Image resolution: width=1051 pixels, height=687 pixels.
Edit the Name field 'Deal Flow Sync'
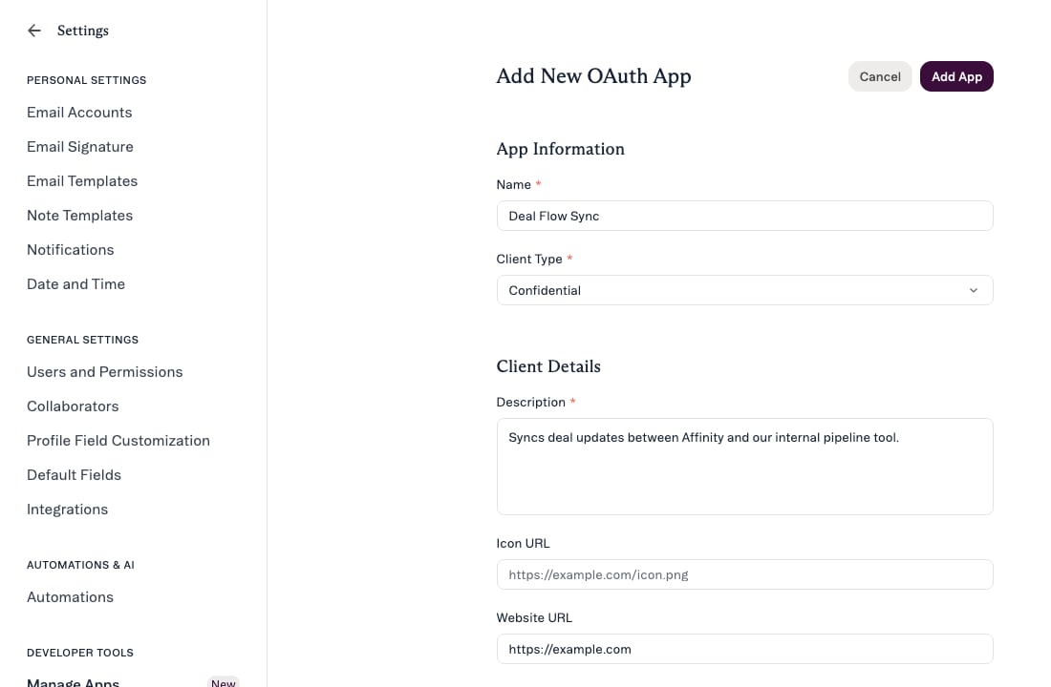[744, 216]
